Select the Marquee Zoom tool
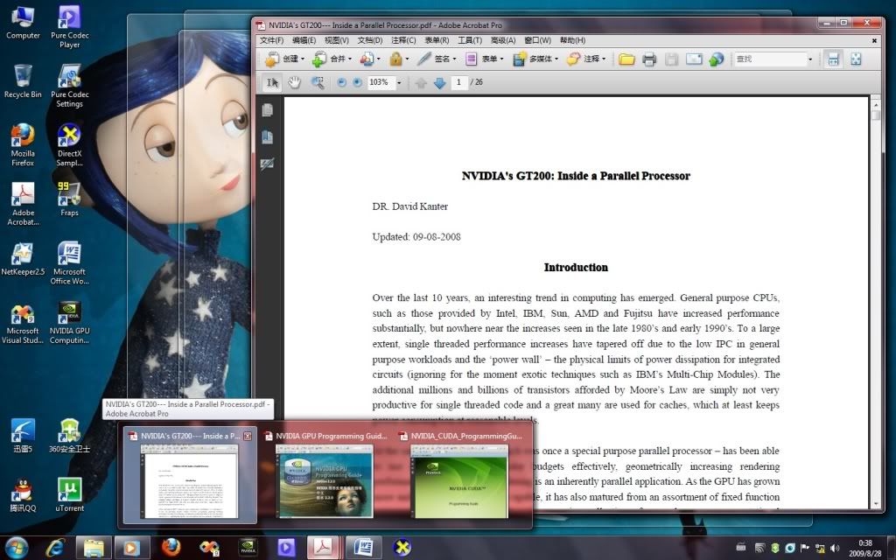This screenshot has width=896, height=560. [318, 82]
